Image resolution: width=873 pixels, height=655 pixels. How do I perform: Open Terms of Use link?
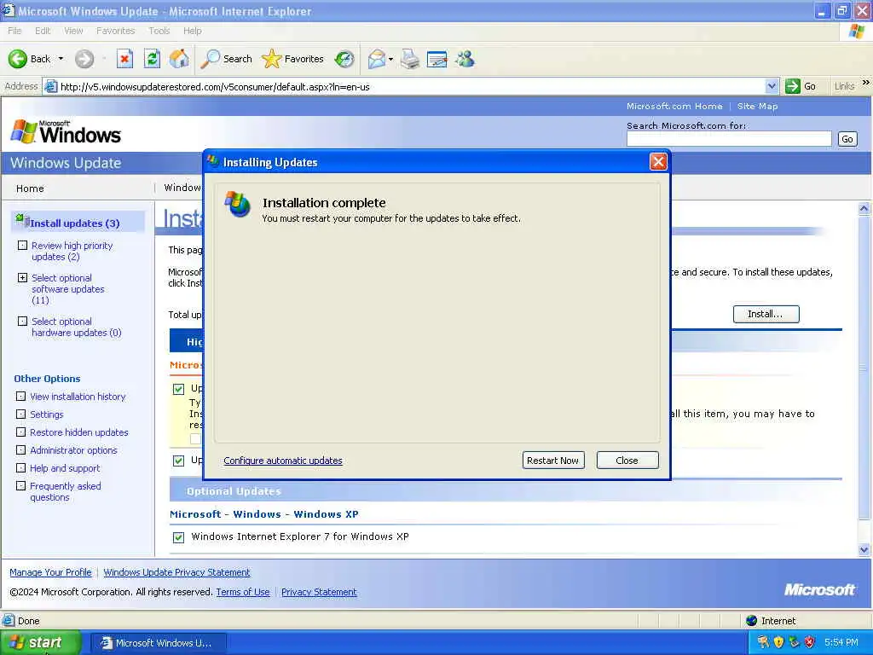[243, 592]
